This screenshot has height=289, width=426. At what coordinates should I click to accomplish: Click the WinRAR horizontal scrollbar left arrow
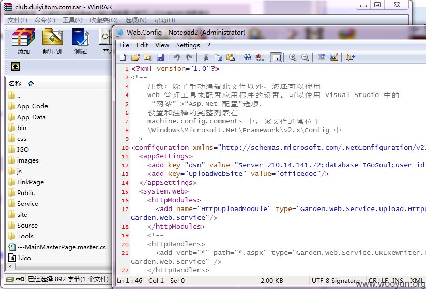pyautogui.click(x=10, y=266)
